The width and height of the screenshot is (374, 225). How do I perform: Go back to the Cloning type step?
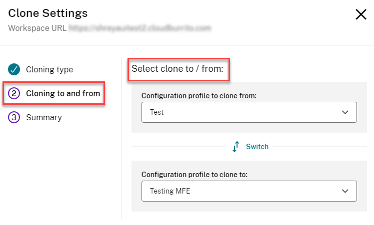point(49,69)
